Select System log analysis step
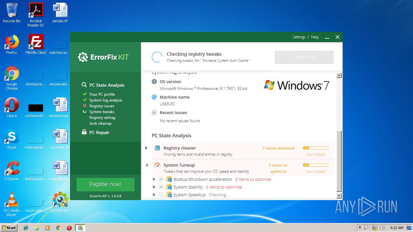413x232 pixels. click(x=106, y=100)
